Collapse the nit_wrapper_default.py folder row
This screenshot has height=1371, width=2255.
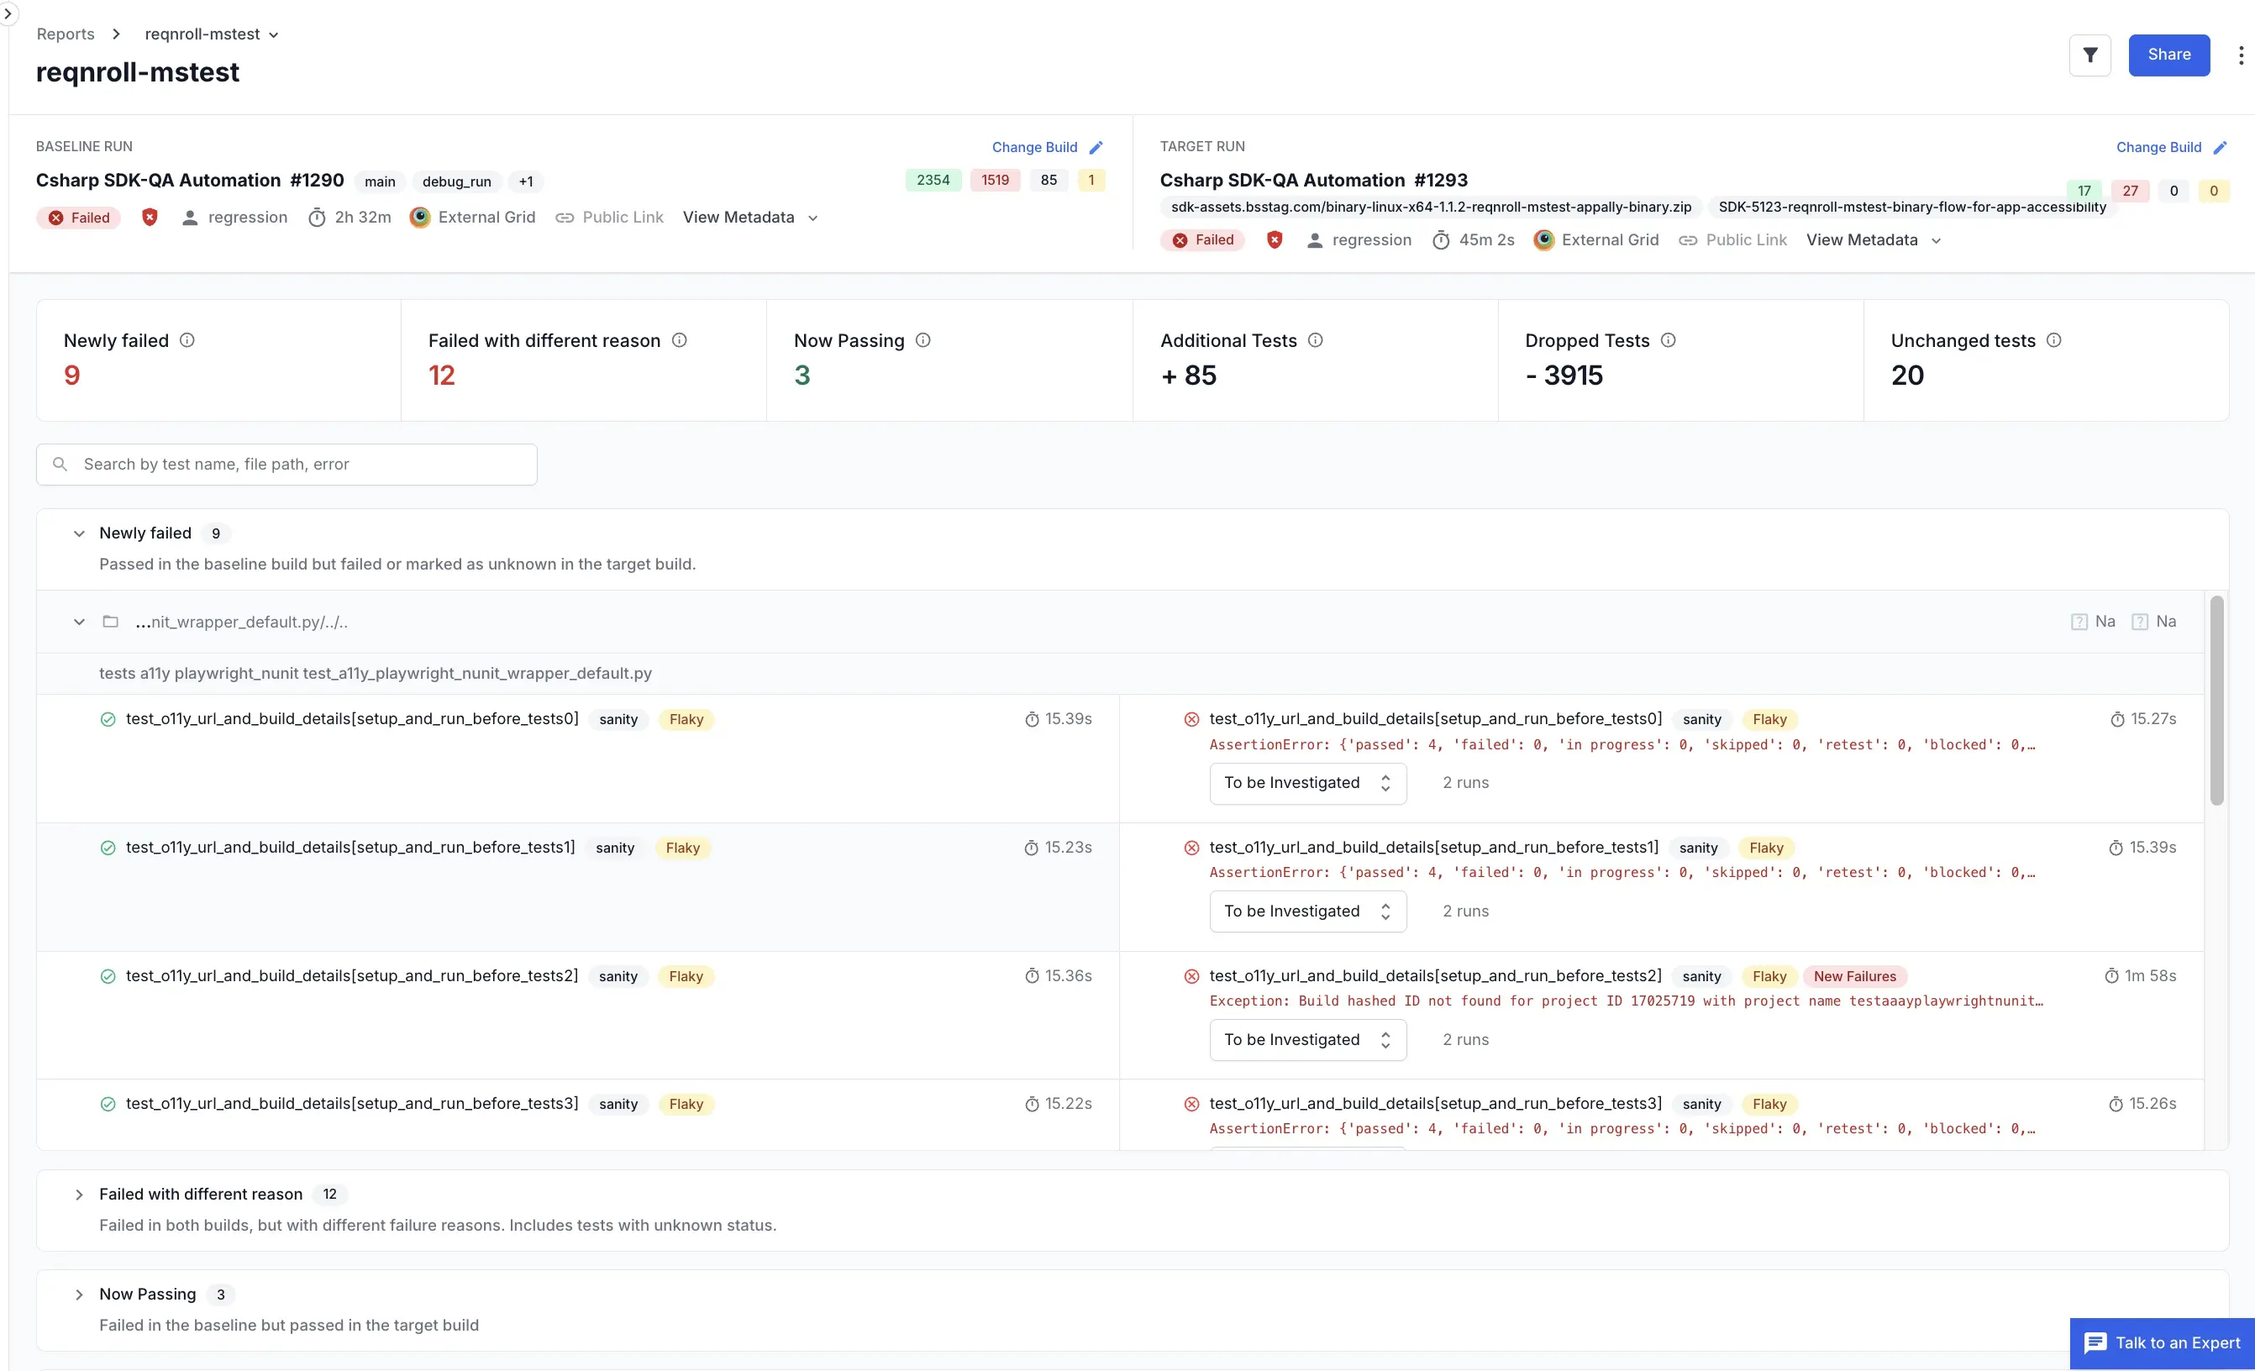[x=79, y=622]
